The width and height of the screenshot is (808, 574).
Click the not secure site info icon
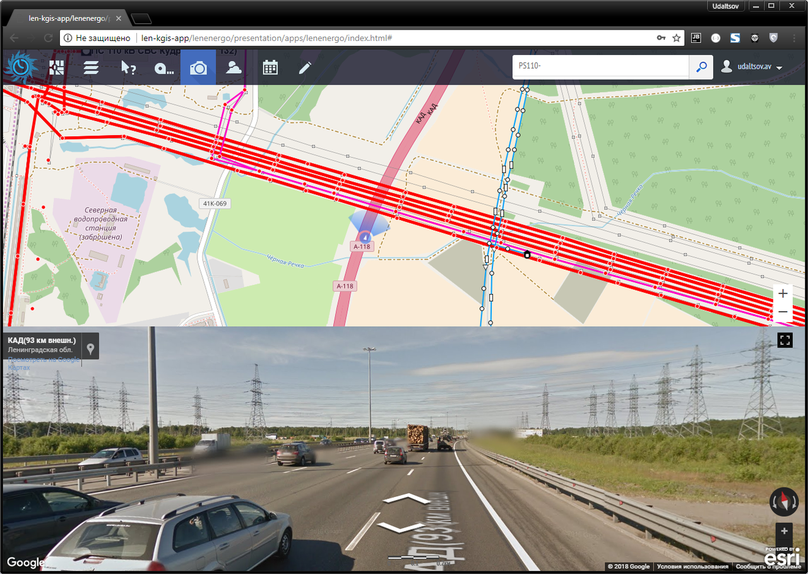pyautogui.click(x=68, y=38)
